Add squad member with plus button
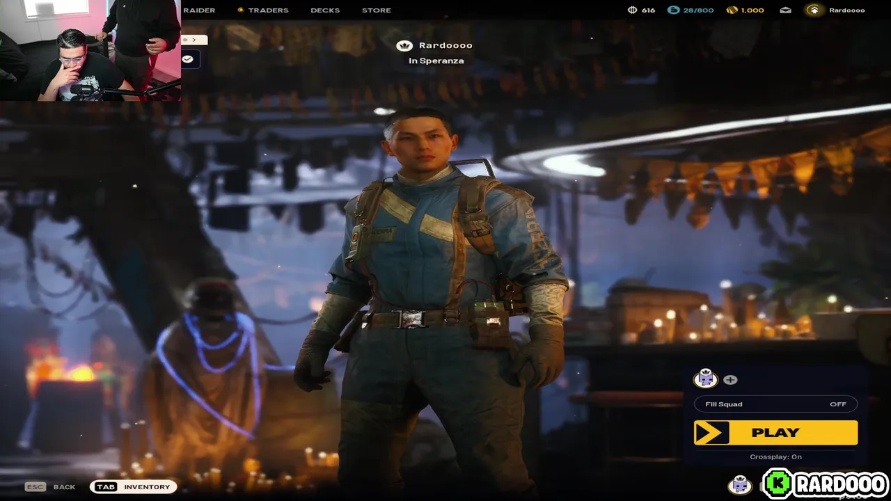This screenshot has width=891, height=501. pyautogui.click(x=730, y=380)
